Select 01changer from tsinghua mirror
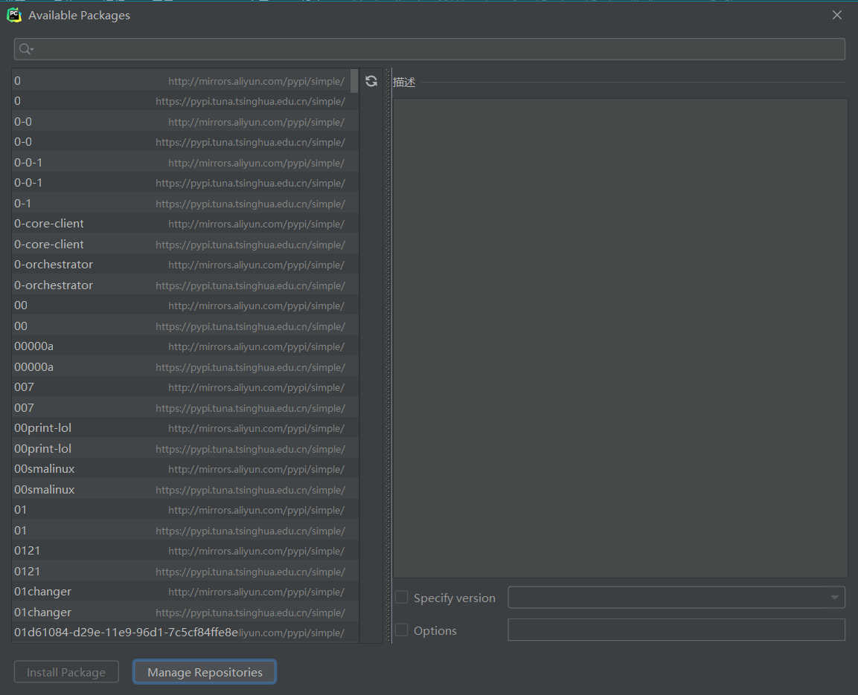Viewport: 858px width, 695px height. tap(185, 612)
